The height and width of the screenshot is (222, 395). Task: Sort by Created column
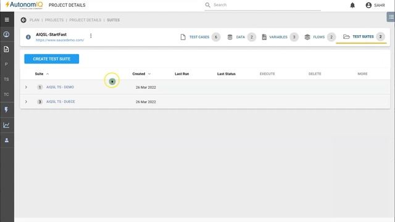point(141,74)
